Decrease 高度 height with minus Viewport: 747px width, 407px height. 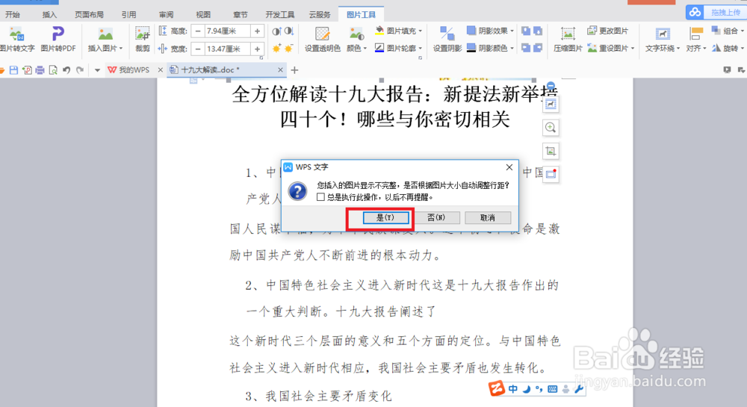[198, 31]
